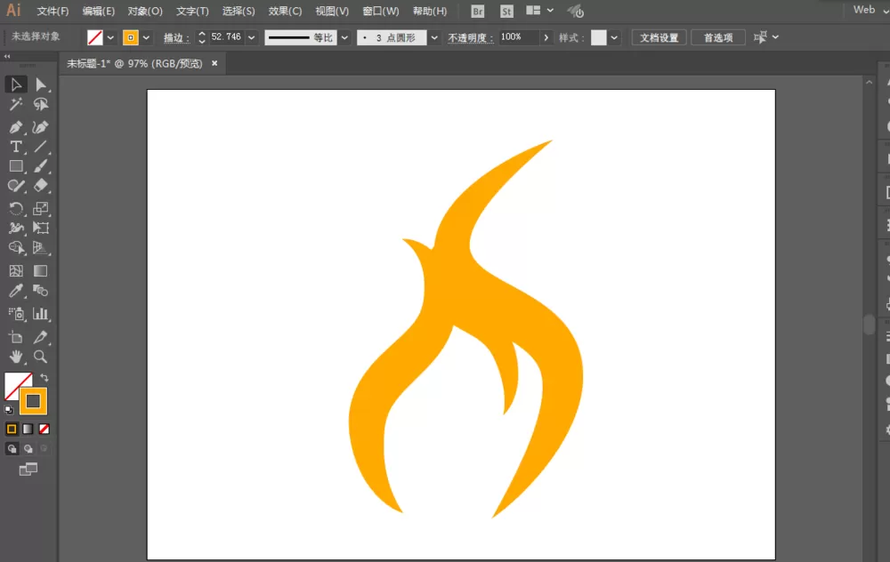This screenshot has height=562, width=890.
Task: Select the Magic Wand tool
Action: click(16, 104)
